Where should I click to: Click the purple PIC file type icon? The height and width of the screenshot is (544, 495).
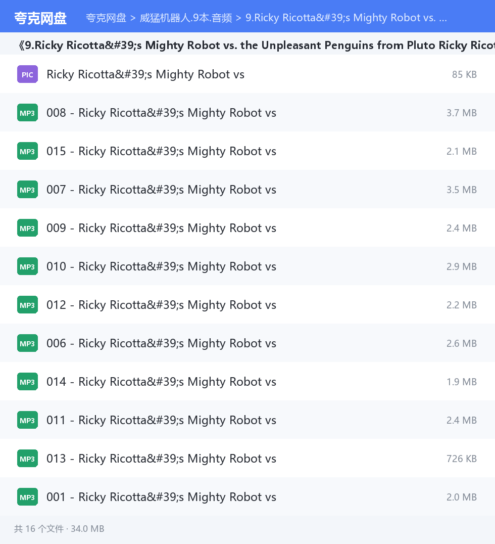point(27,74)
